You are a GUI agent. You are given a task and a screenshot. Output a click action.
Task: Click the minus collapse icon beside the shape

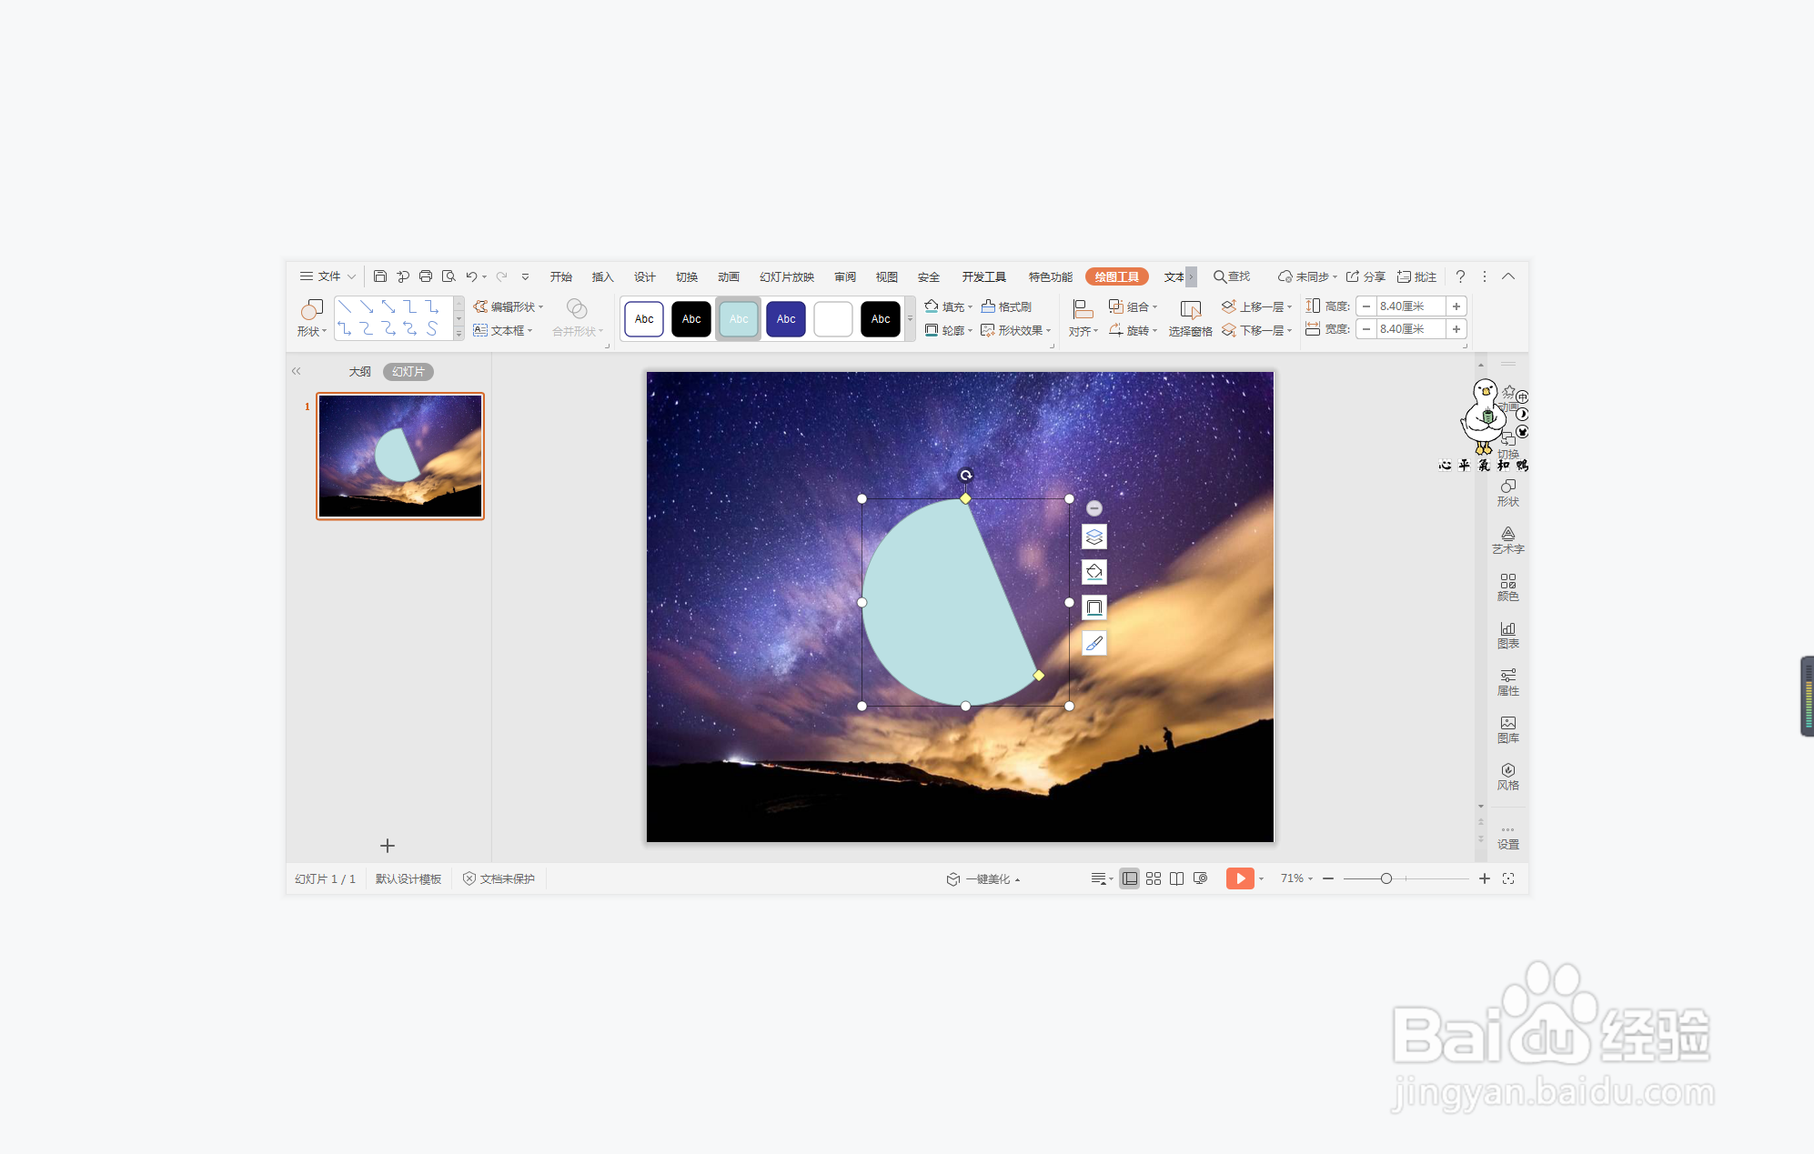1094,508
